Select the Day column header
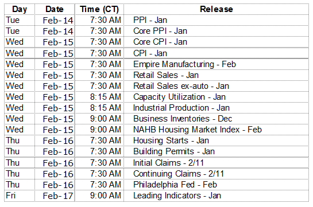The width and height of the screenshot is (313, 207). [x=20, y=9]
